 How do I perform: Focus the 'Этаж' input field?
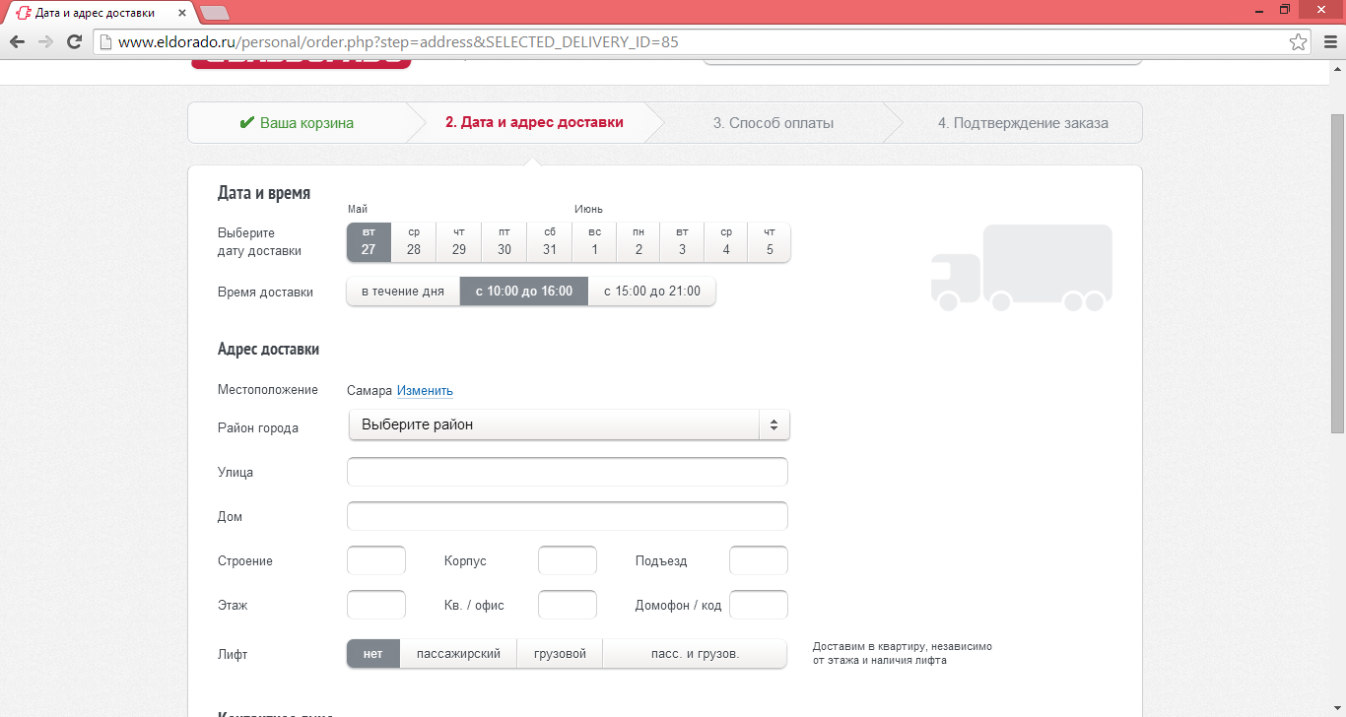pos(376,605)
